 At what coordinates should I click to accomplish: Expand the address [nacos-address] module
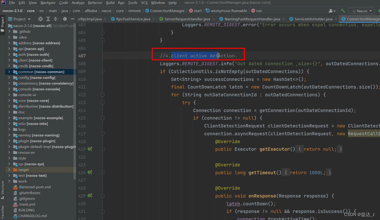9,43
